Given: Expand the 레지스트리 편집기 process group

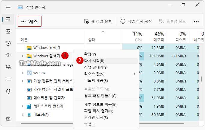Looking at the screenshot, I should click(x=22, y=106).
